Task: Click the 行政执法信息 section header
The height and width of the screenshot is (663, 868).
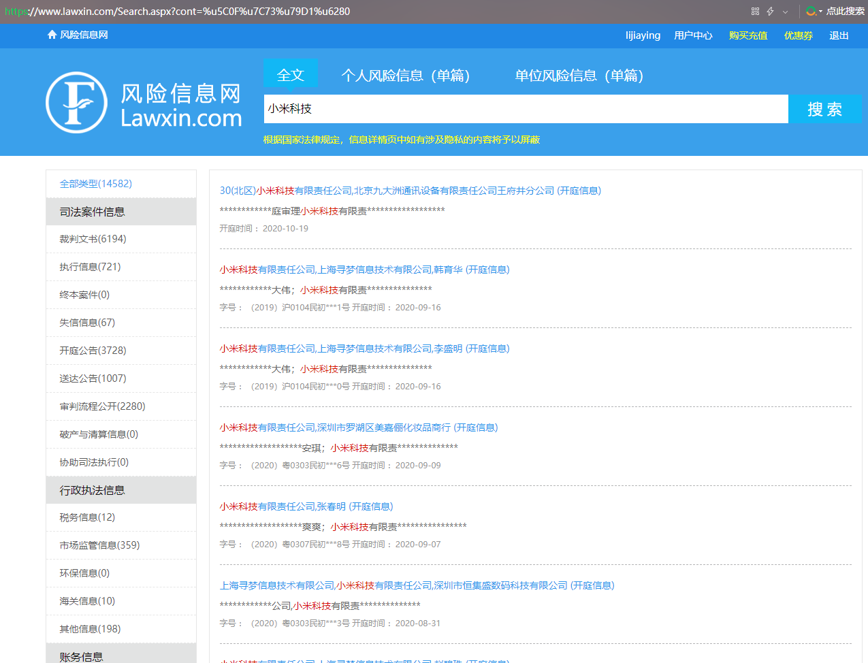Action: point(121,490)
